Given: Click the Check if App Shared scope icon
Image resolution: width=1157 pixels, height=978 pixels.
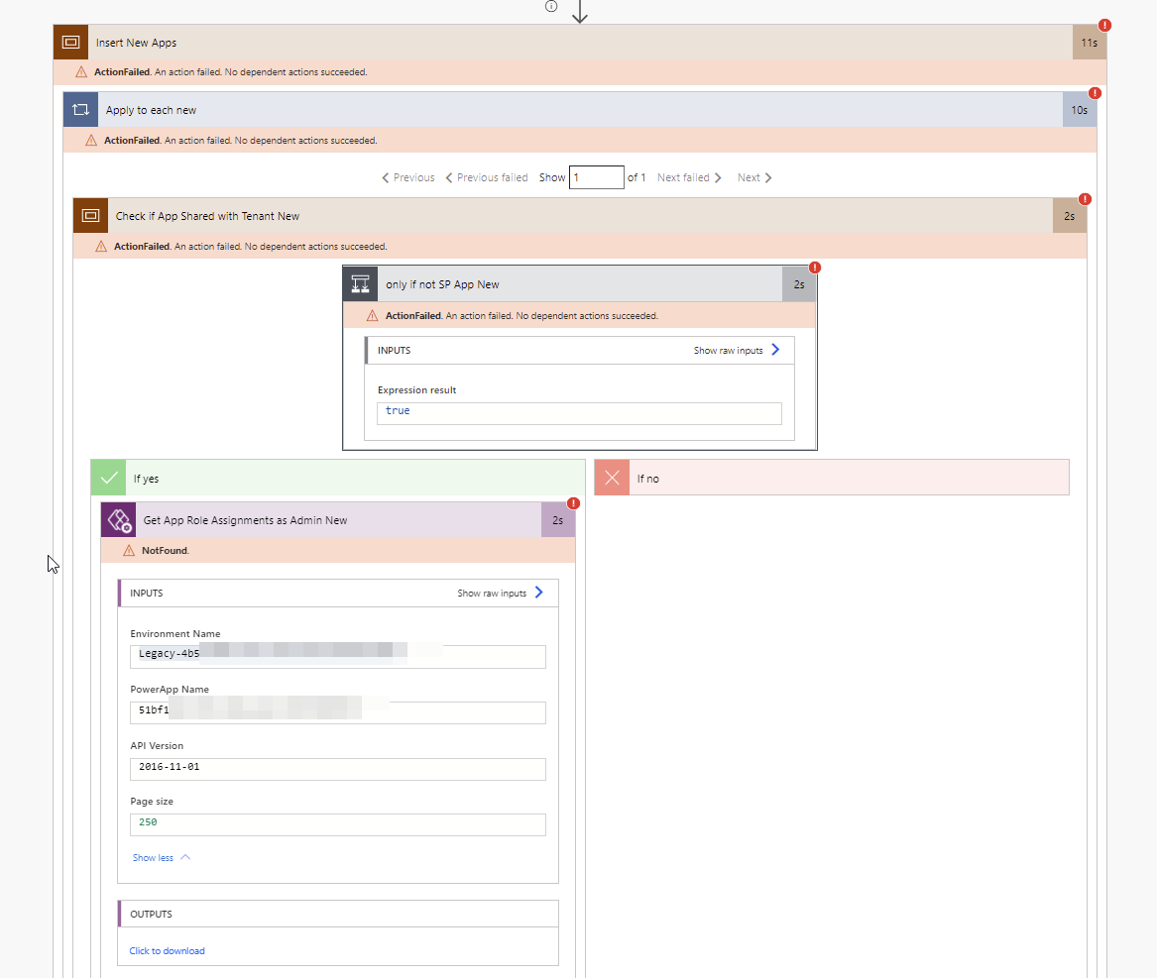Looking at the screenshot, I should [91, 215].
